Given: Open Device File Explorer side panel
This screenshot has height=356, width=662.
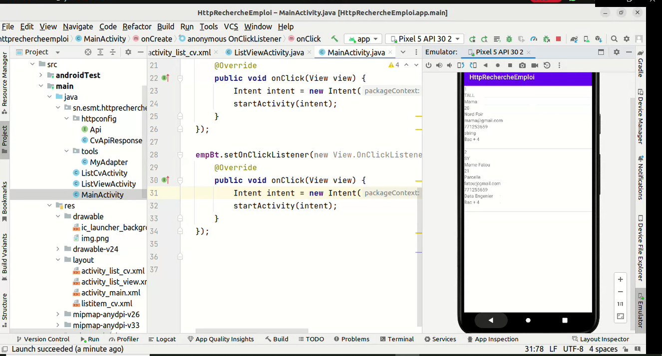Looking at the screenshot, I should 641,248.
